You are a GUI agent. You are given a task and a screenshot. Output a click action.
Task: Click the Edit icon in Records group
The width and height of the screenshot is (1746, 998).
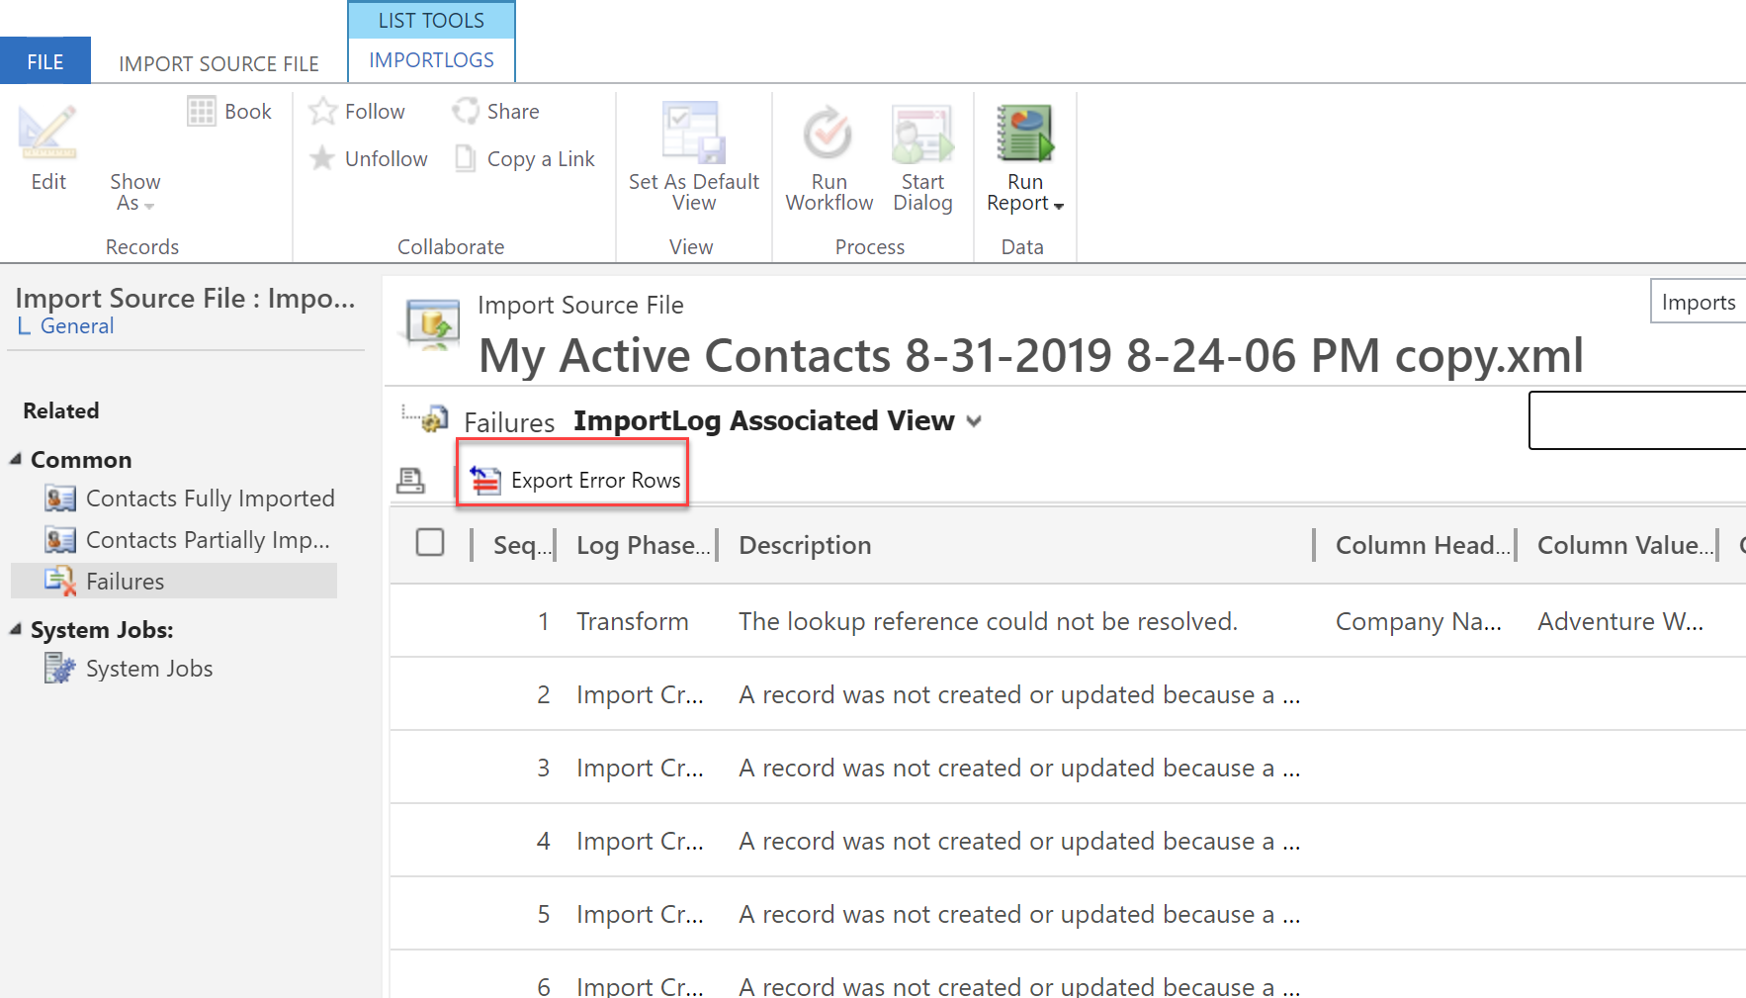point(47,134)
